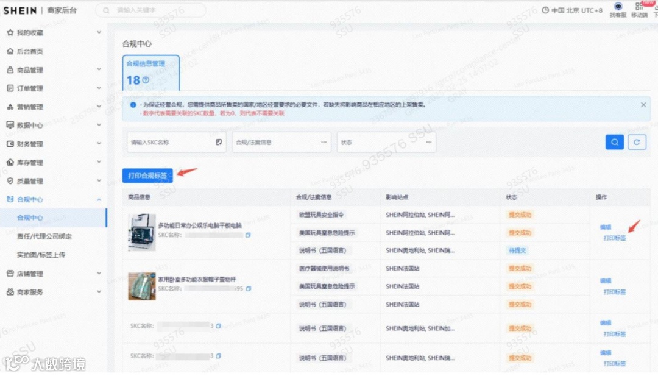Click the 数据中心 monitor icon

(x=10, y=125)
